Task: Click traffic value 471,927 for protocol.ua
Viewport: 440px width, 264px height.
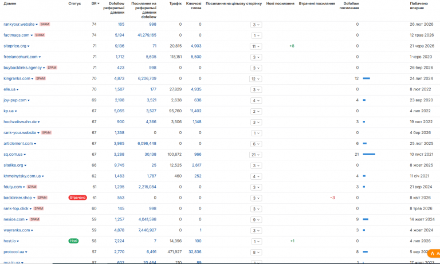Action: click(175, 252)
